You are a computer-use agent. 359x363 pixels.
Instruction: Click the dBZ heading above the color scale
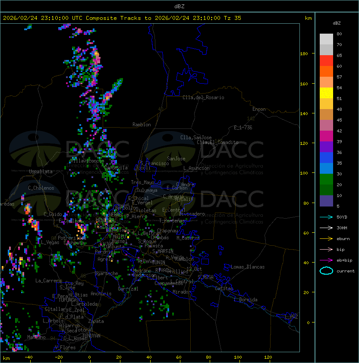337,23
